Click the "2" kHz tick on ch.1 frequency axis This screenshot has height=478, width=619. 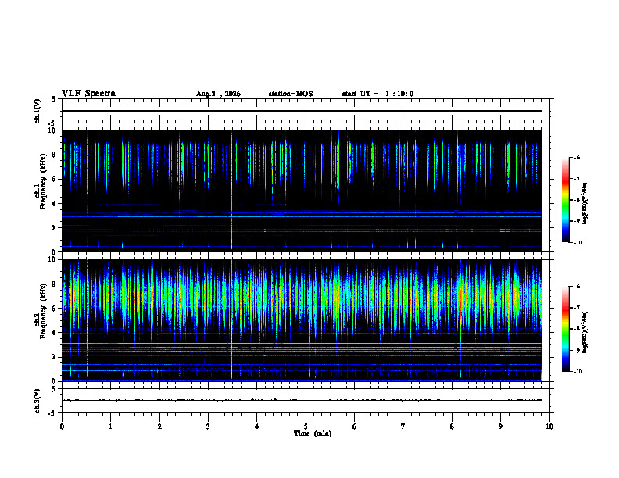coord(55,228)
